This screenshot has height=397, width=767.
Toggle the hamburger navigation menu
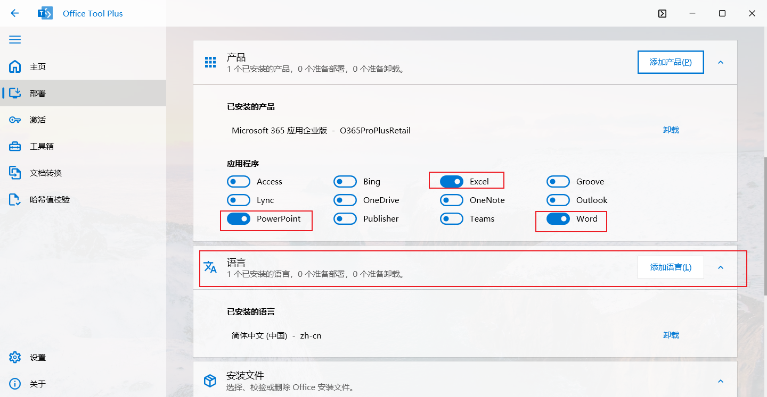[x=15, y=40]
